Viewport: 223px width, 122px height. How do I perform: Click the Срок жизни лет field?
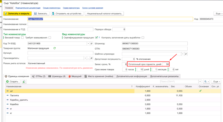coord(172,69)
